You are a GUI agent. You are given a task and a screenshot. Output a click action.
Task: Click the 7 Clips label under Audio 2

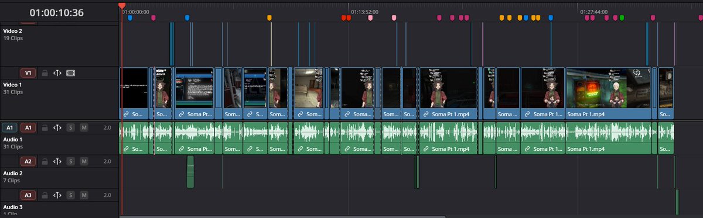tap(12, 181)
